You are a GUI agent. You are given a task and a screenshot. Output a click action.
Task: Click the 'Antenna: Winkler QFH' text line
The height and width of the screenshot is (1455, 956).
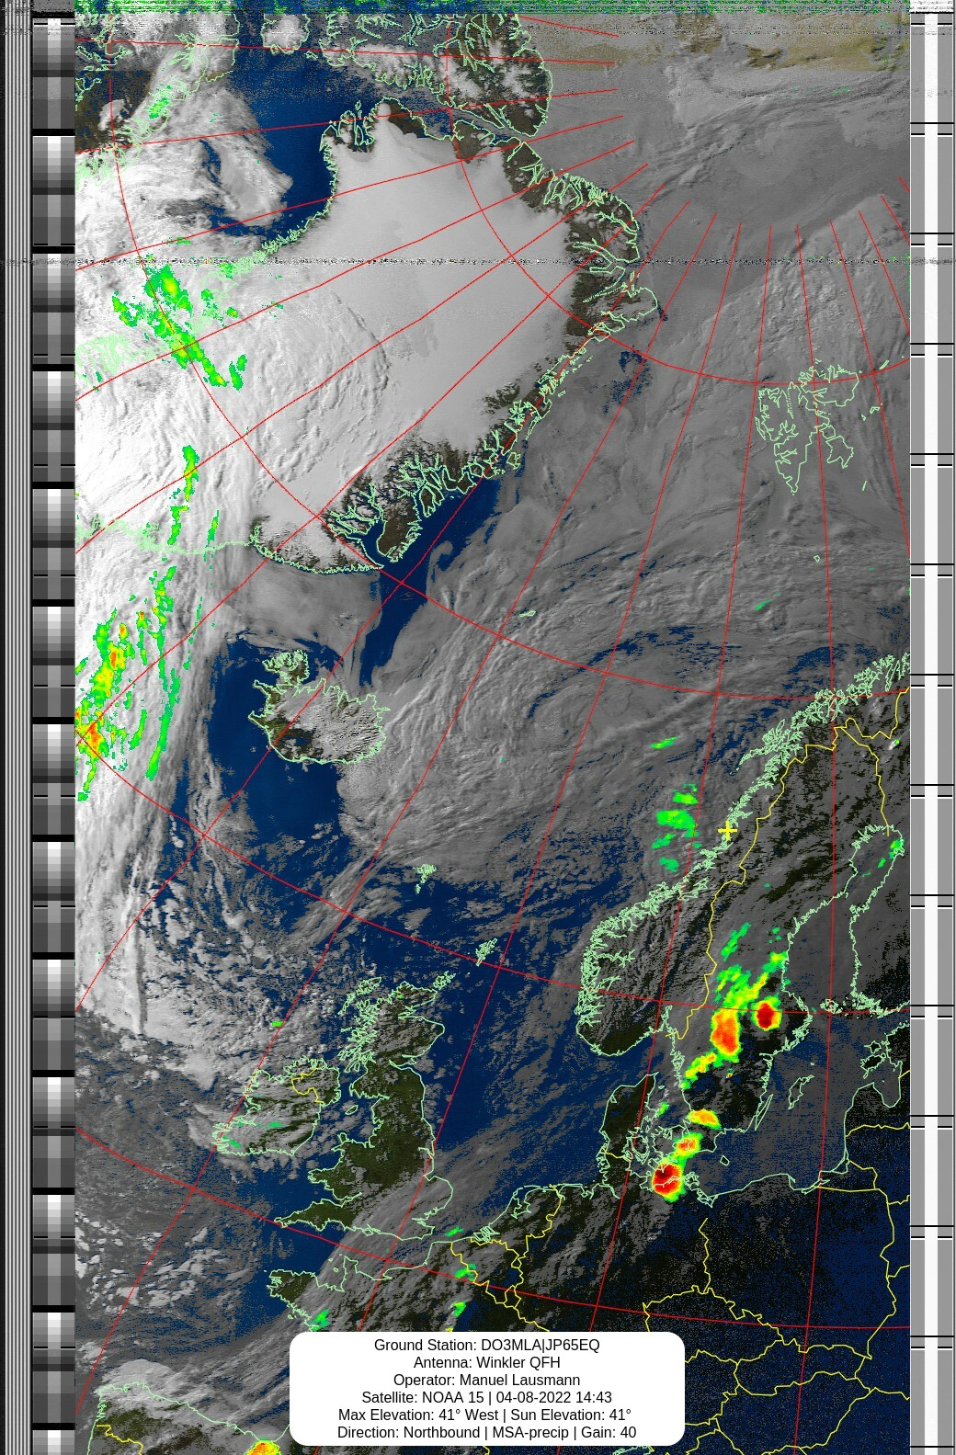point(486,1362)
